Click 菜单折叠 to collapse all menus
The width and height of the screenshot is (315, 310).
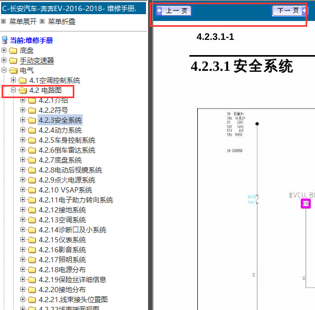(62, 22)
